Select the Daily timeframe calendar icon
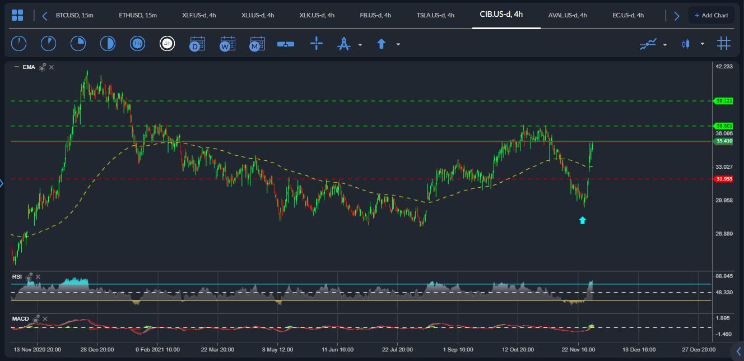The width and height of the screenshot is (744, 361). (197, 43)
